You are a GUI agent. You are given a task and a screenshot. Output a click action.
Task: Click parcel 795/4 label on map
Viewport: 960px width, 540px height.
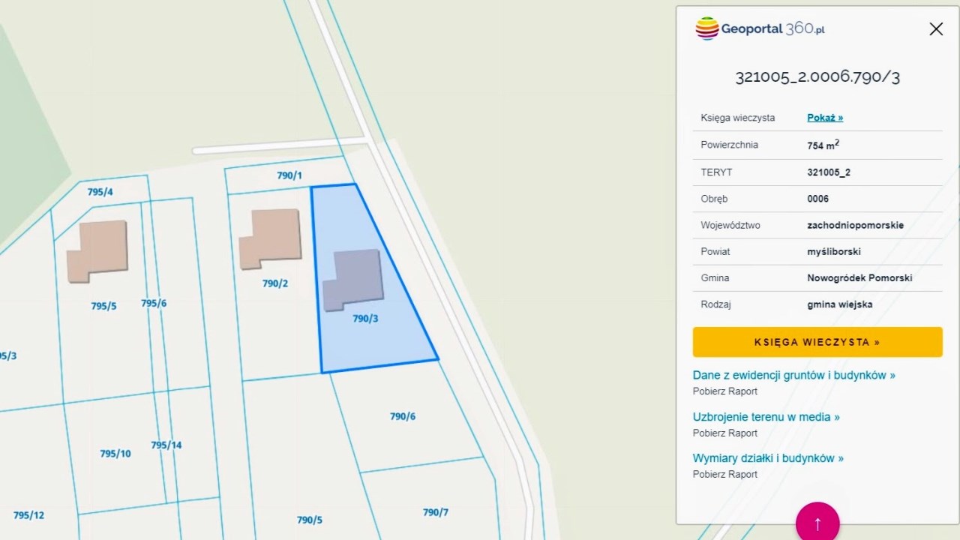tap(100, 192)
